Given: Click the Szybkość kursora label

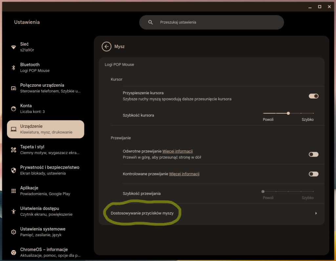Looking at the screenshot, I should click(x=138, y=115).
